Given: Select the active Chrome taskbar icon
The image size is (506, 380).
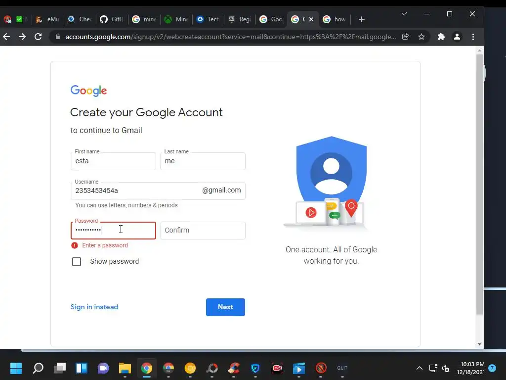Looking at the screenshot, I should [146, 368].
